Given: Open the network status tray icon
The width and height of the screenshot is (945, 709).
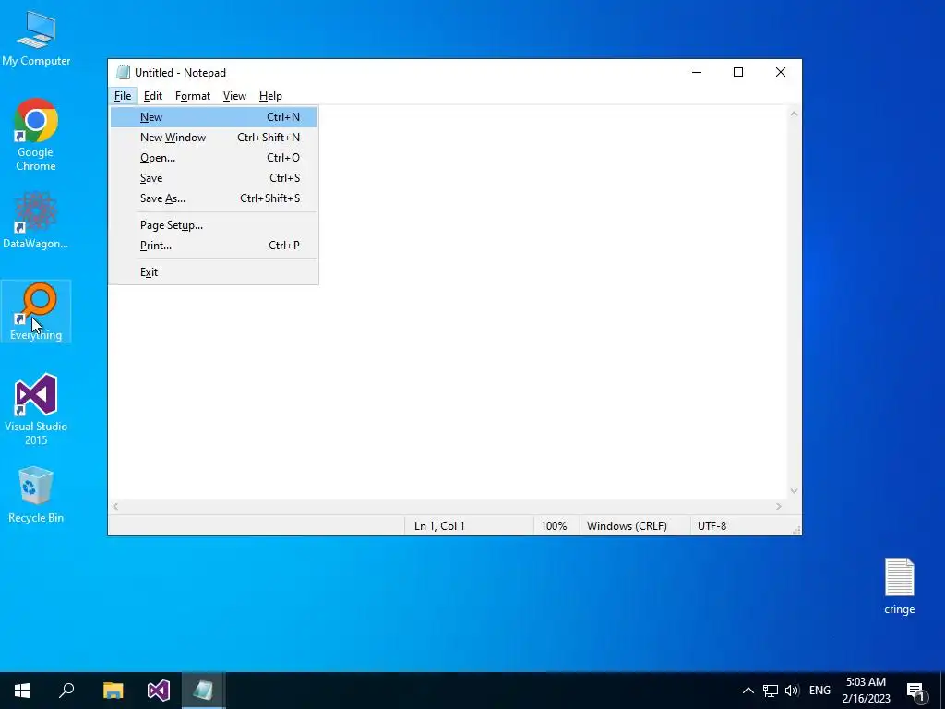Looking at the screenshot, I should pos(771,691).
